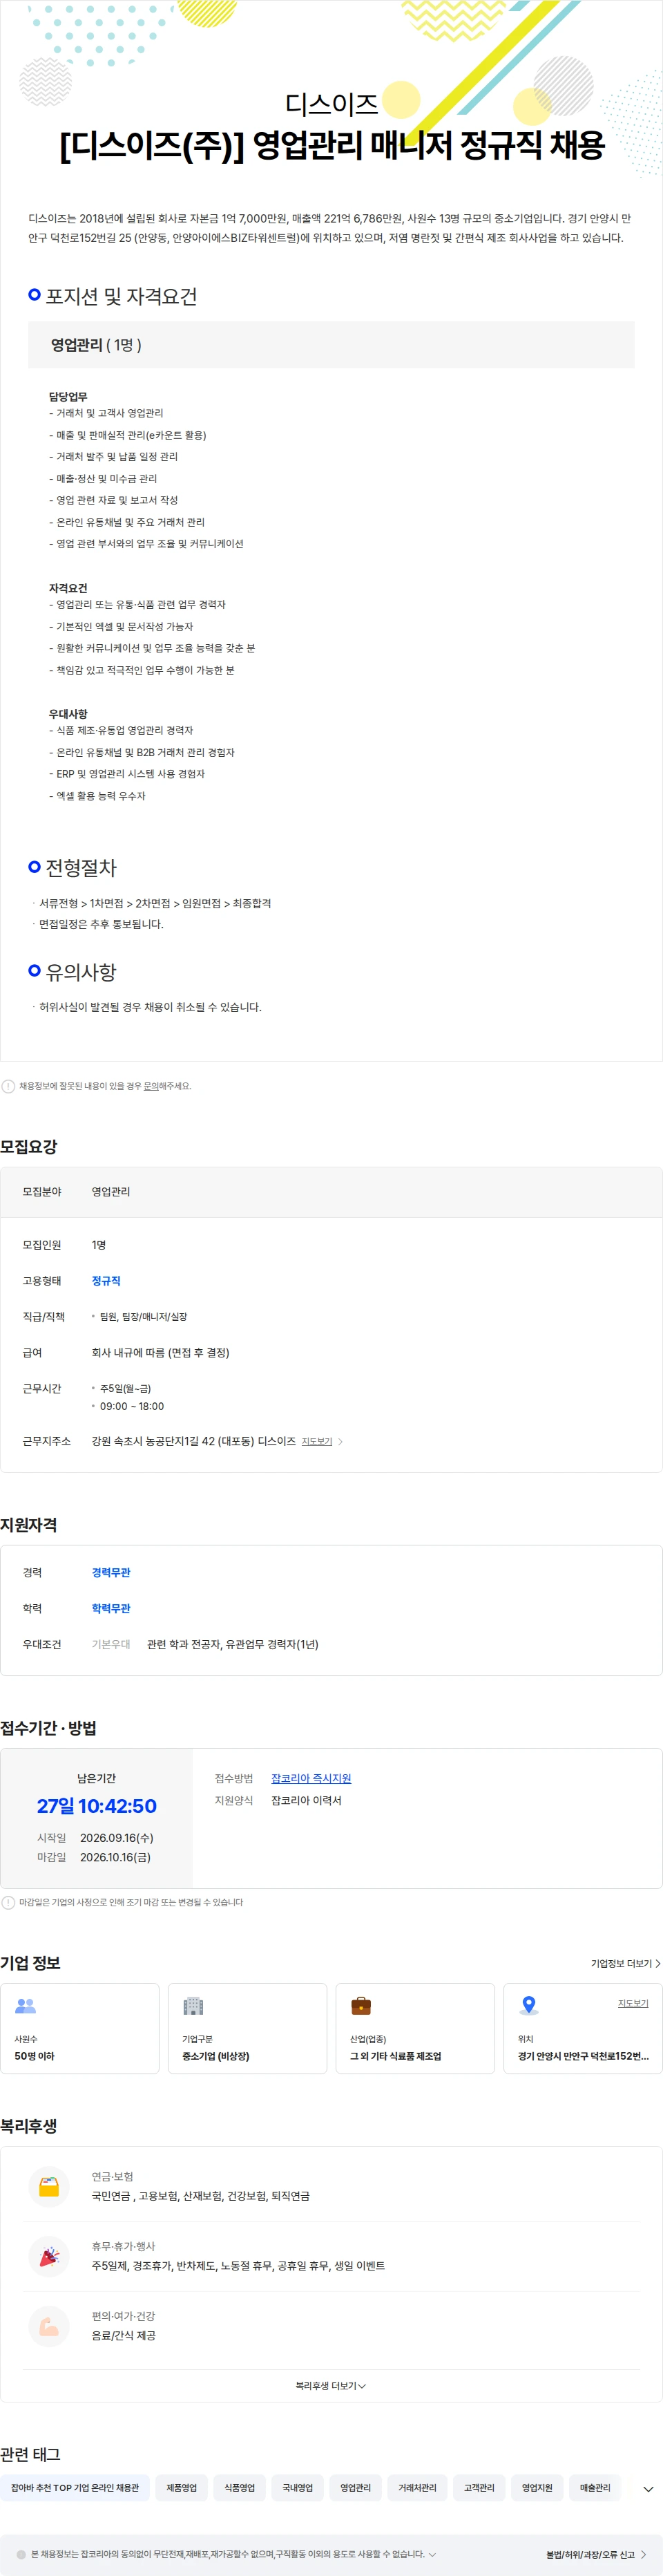
Task: Click 관련 학과 전공자 preferred condition text
Action: [233, 1644]
